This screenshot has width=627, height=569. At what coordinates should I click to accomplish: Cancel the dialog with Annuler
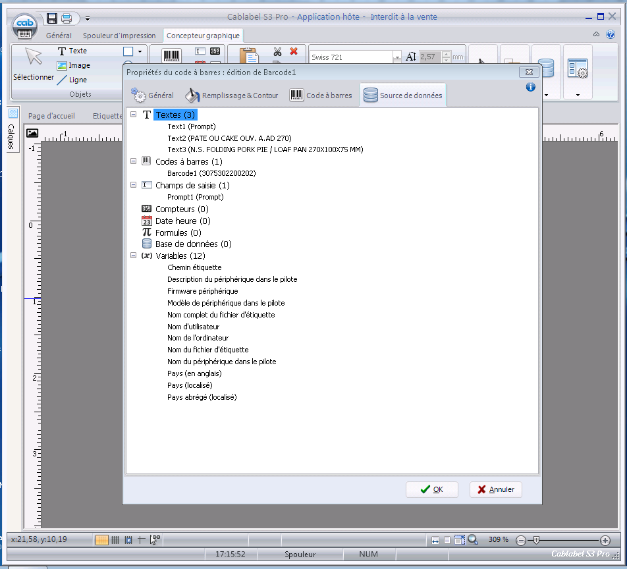tap(496, 489)
